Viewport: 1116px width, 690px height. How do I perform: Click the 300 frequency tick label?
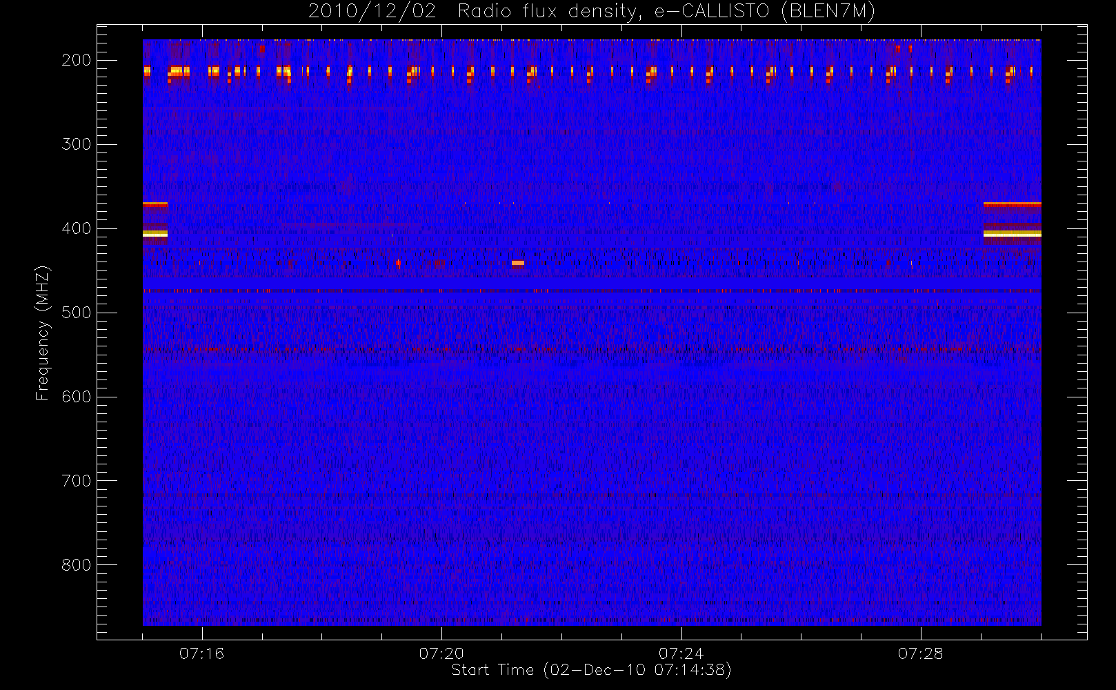(x=77, y=144)
